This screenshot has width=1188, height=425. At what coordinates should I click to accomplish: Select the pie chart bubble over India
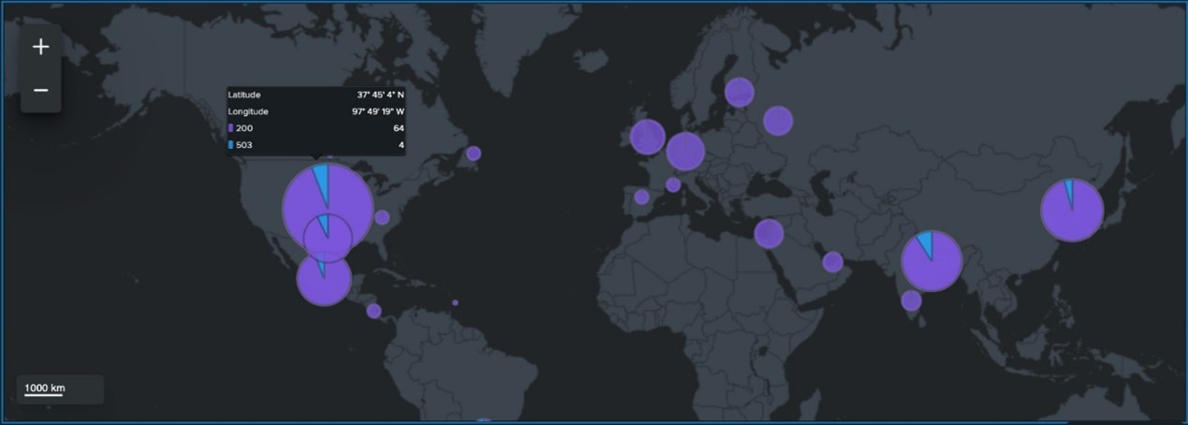point(931,262)
